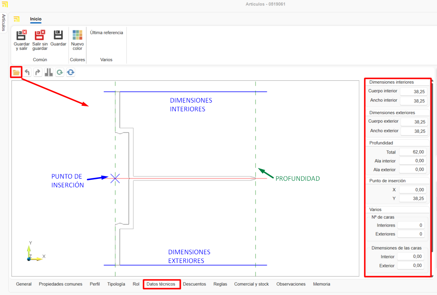437x295 pixels.
Task: Click the Guardar y salir icon
Action: pyautogui.click(x=21, y=35)
